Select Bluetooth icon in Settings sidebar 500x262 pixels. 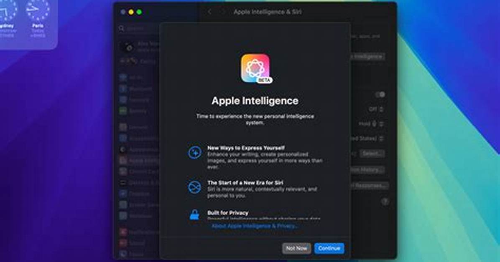123,89
